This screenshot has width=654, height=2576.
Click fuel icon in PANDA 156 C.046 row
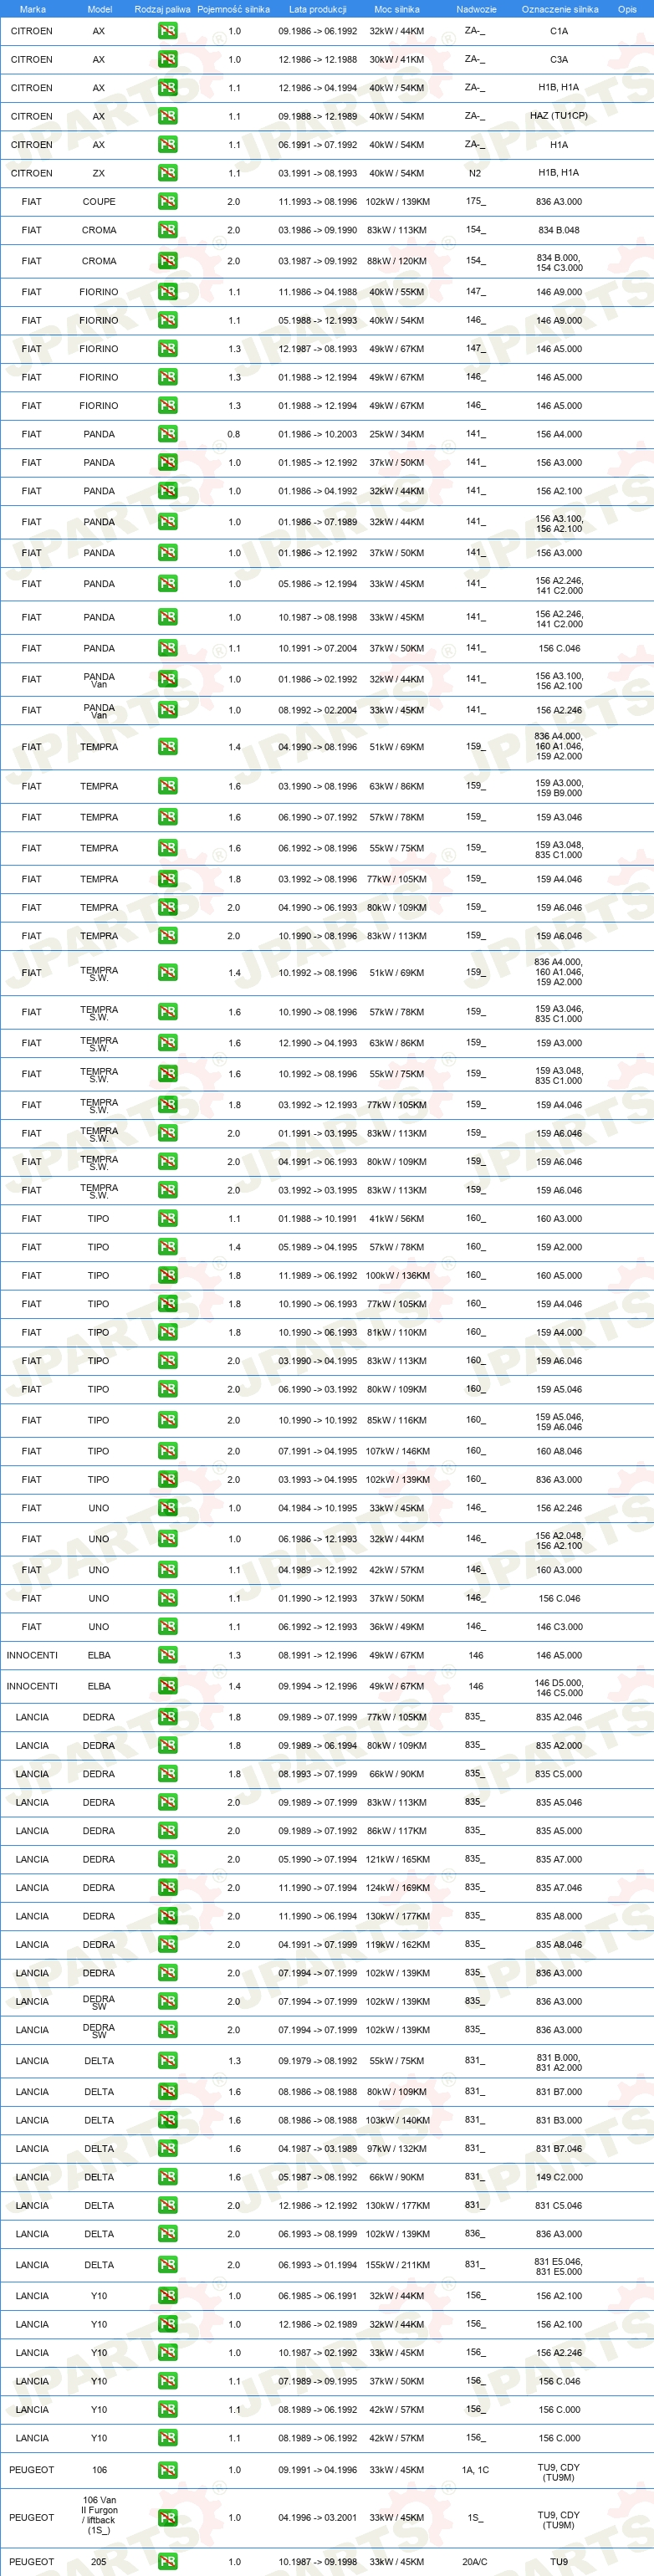167,648
